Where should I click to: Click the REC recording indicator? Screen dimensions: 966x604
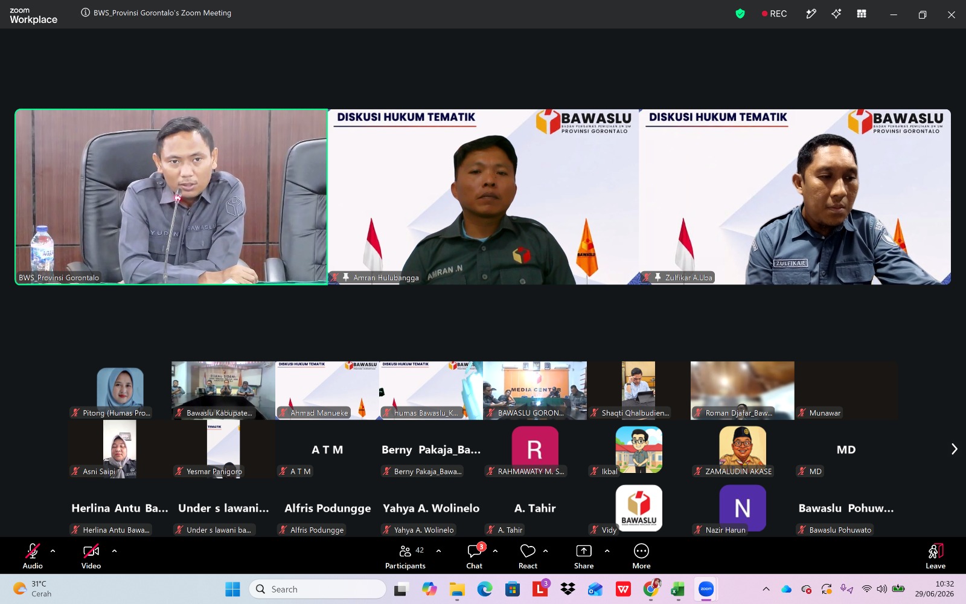[x=774, y=13]
